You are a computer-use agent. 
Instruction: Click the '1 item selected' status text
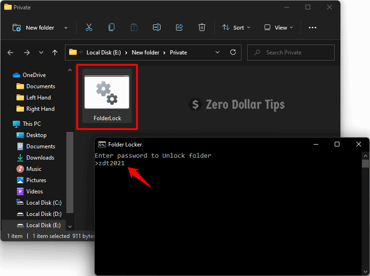(x=51, y=236)
